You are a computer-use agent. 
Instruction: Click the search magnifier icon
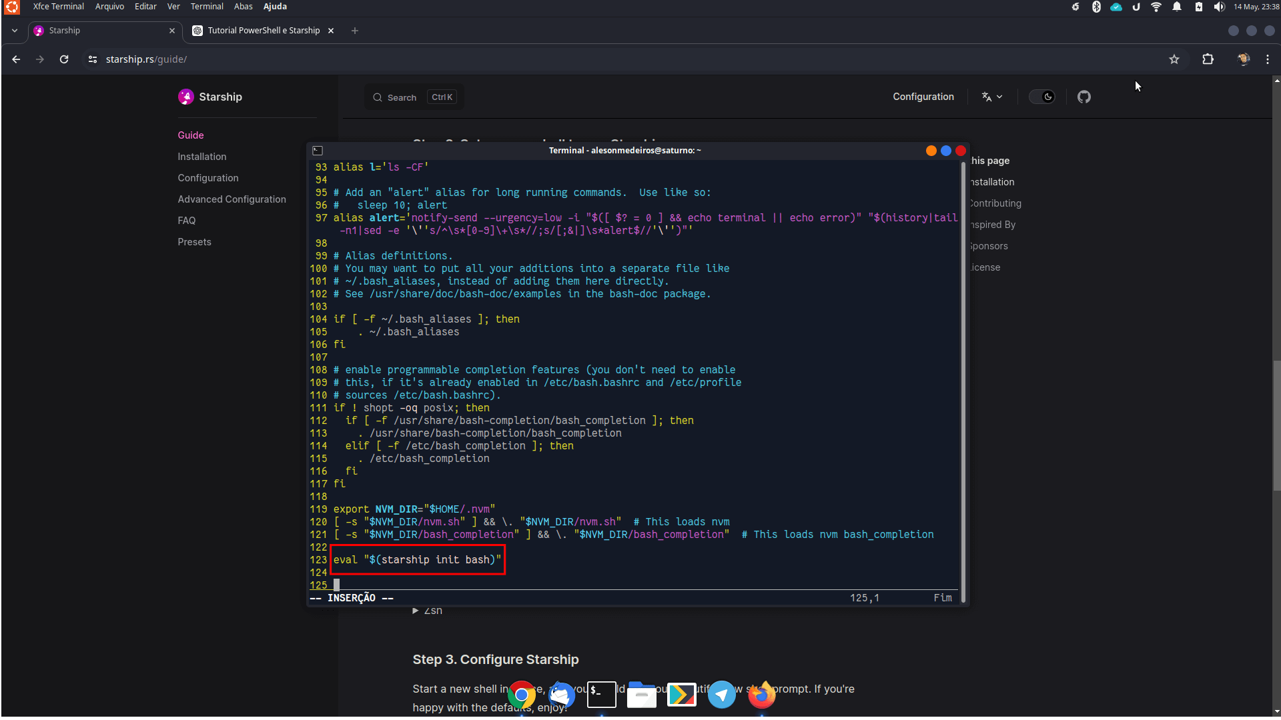378,97
